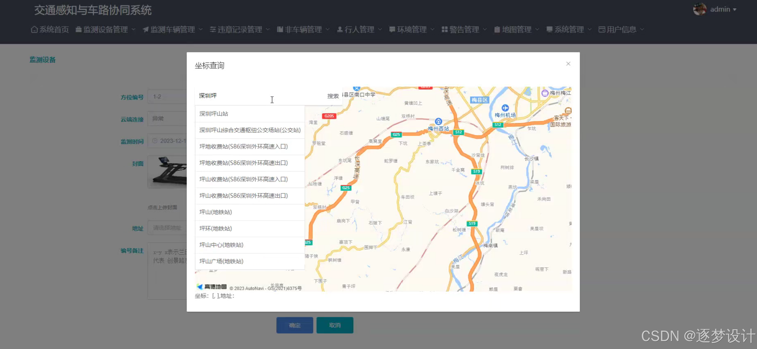The image size is (757, 349).
Task: Click the home icon beside 系统首页
Action: [34, 30]
